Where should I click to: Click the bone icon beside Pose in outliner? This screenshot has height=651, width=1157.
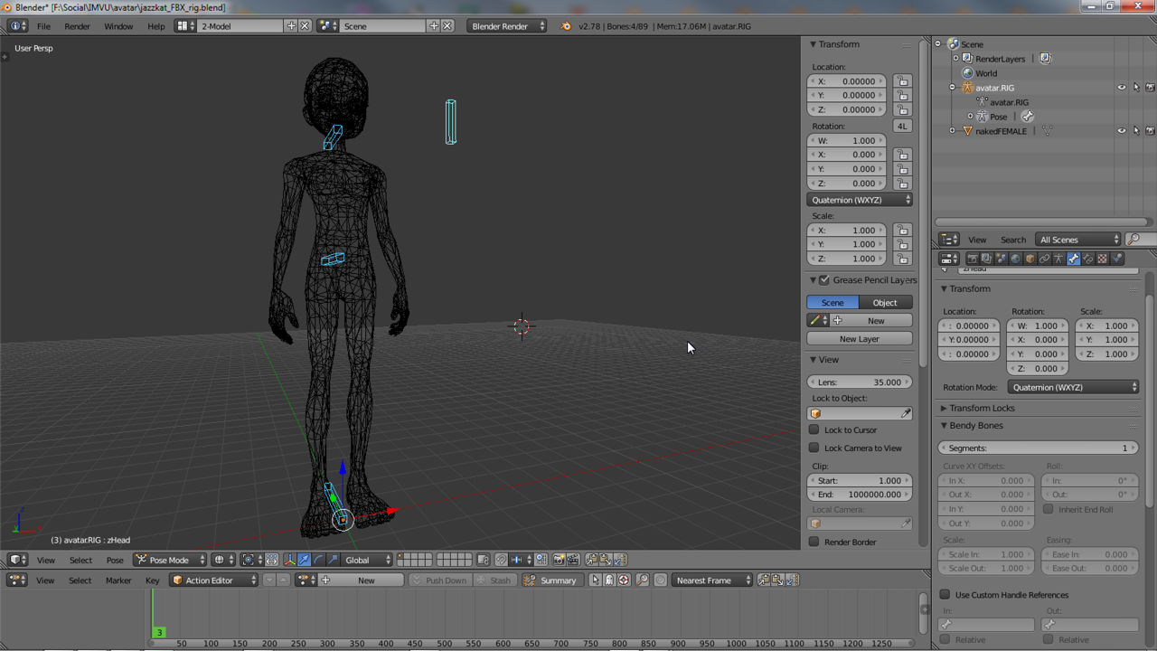click(x=1029, y=116)
